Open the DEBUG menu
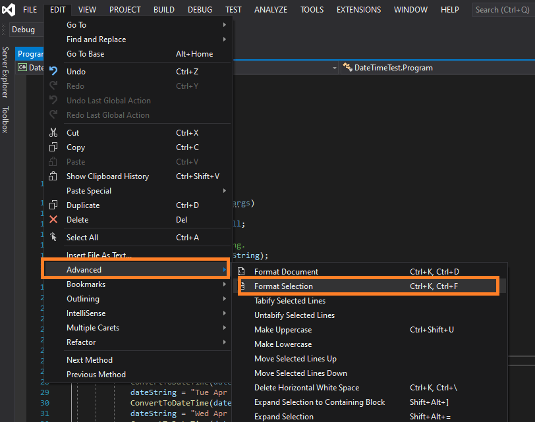Image resolution: width=535 pixels, height=422 pixels. tap(200, 9)
